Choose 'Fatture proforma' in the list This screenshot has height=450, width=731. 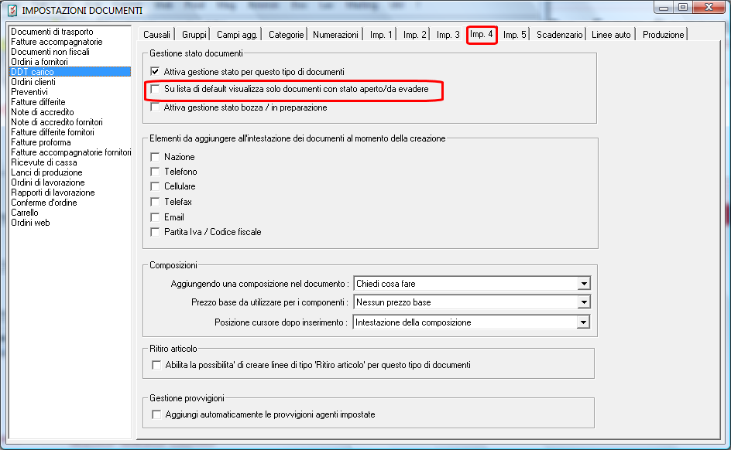click(70, 142)
